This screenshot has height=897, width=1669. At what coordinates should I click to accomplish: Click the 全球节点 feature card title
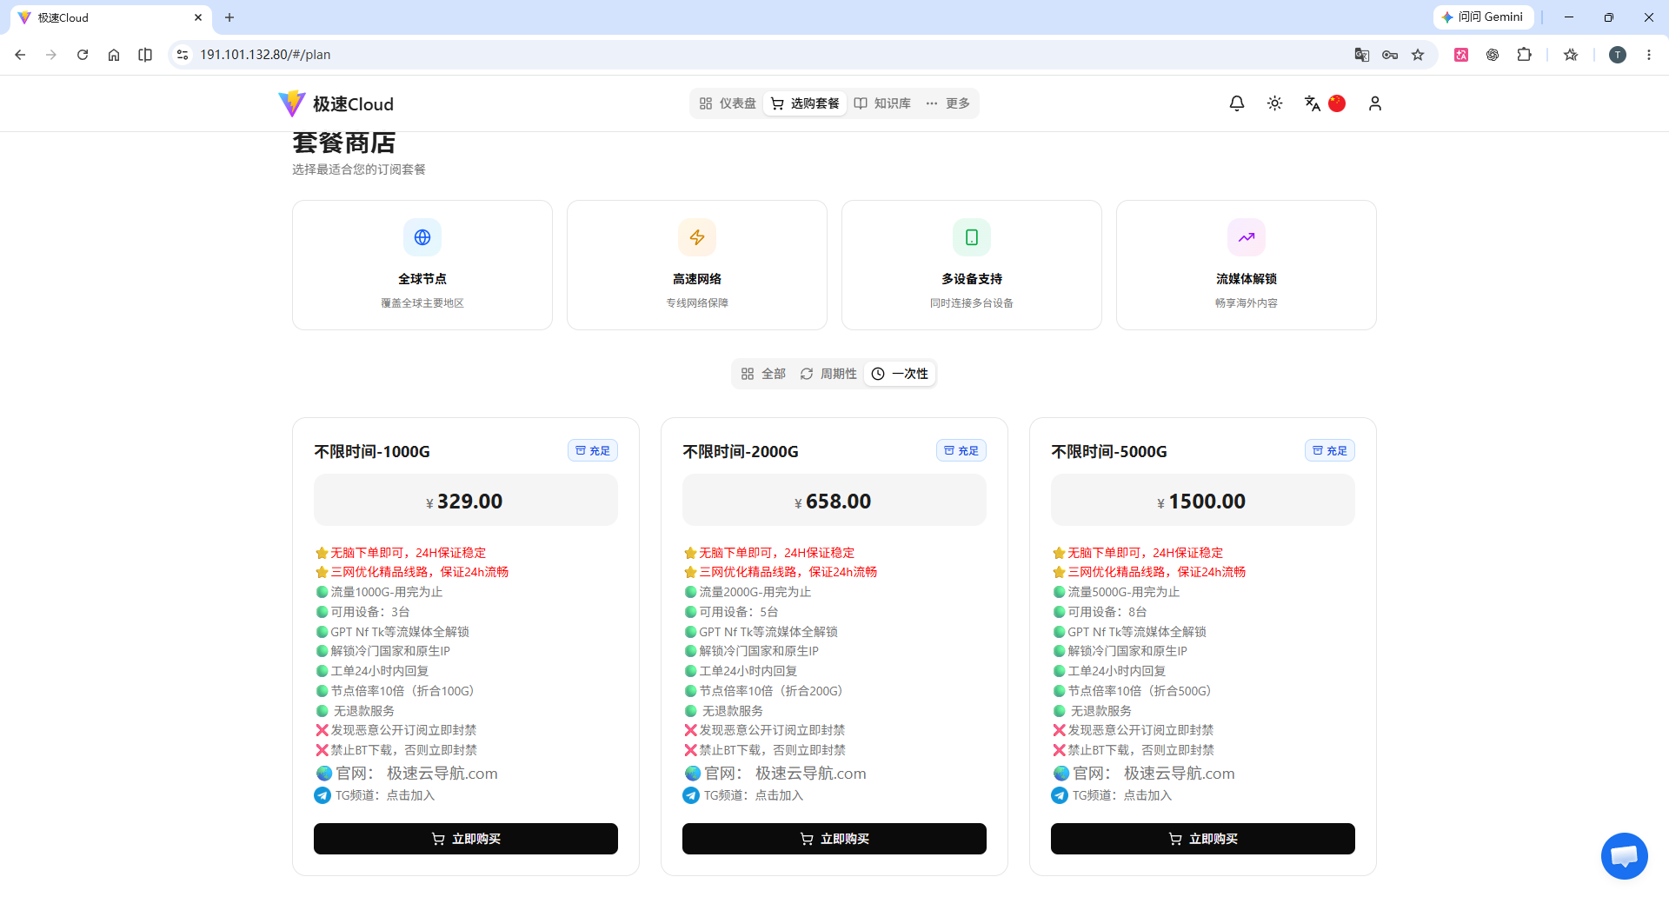pos(422,279)
